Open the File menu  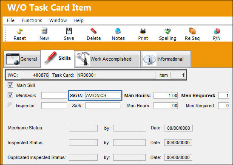pyautogui.click(x=11, y=20)
